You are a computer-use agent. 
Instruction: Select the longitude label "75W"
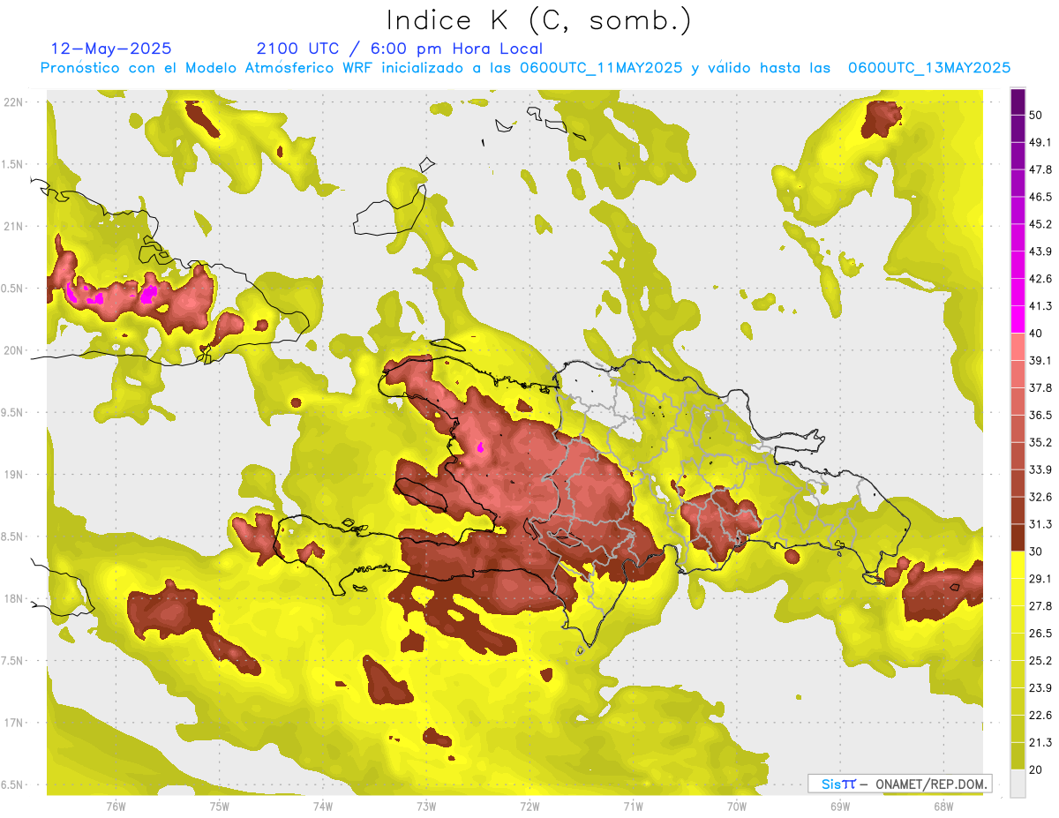coord(220,807)
